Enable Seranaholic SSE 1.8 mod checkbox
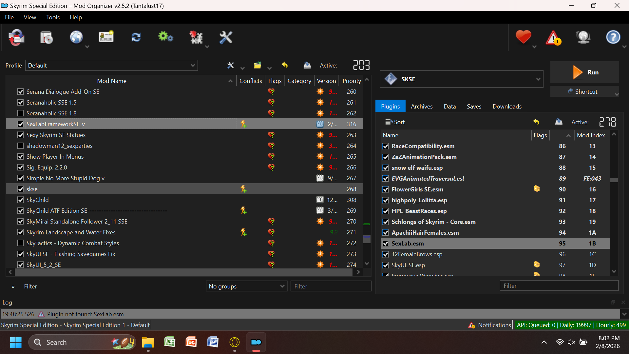629x354 pixels. 20,113
